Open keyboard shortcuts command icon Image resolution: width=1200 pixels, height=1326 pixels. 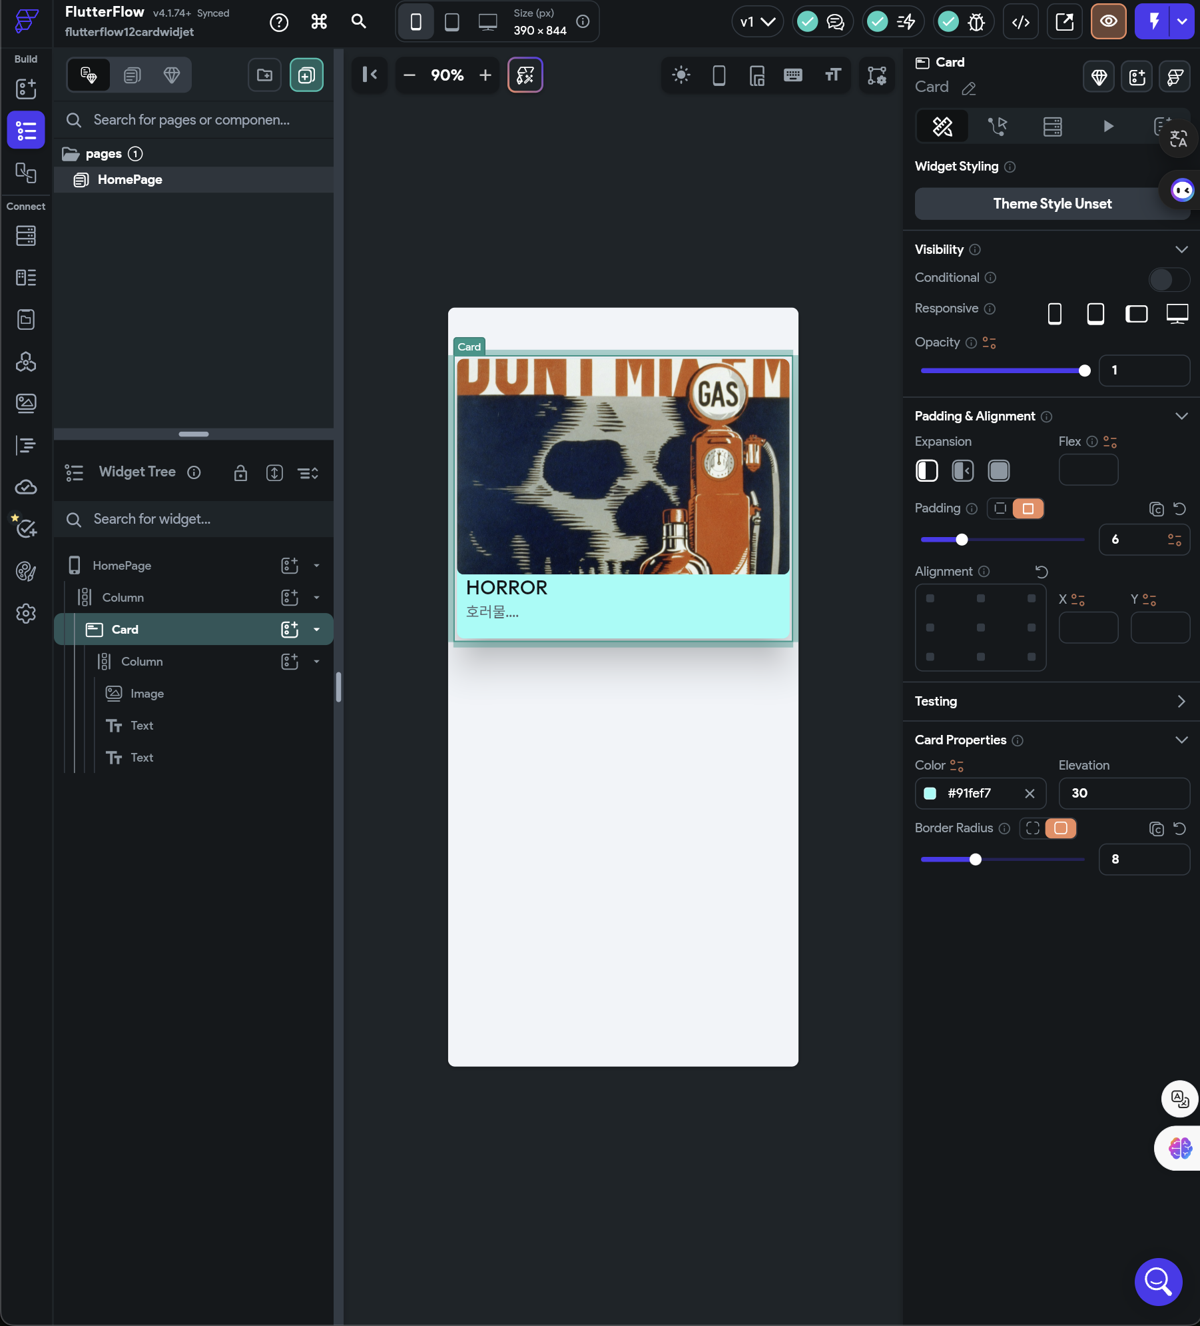(x=319, y=22)
